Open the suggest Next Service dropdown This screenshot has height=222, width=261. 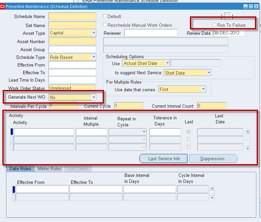(209, 73)
